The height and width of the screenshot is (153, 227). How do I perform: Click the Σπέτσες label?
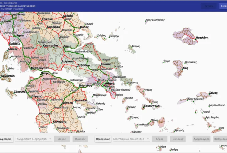coord(91,113)
